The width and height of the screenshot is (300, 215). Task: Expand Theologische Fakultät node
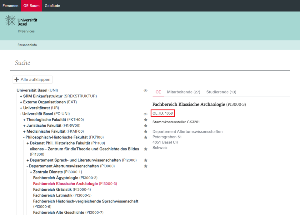click(24, 120)
